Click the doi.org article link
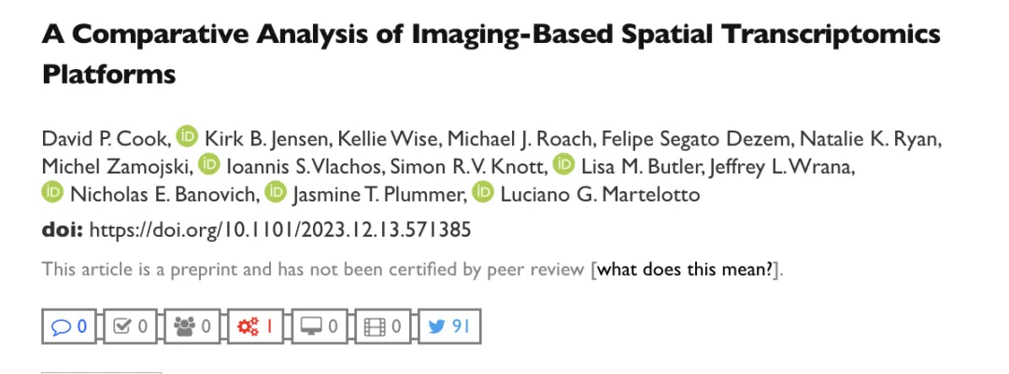The image size is (1009, 374). [x=280, y=229]
